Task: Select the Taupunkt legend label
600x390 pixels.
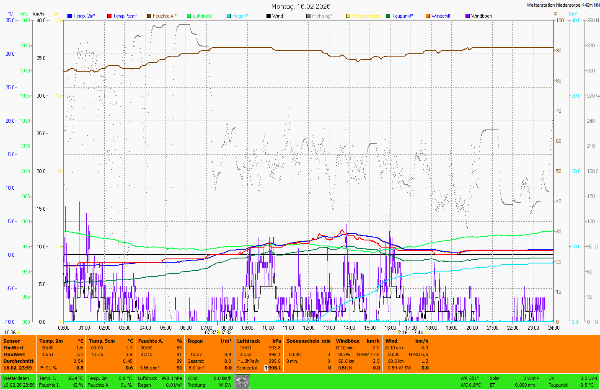Action: click(402, 16)
